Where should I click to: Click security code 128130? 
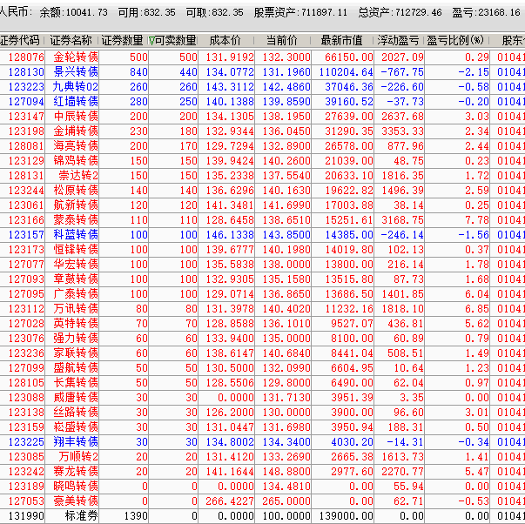click(26, 72)
